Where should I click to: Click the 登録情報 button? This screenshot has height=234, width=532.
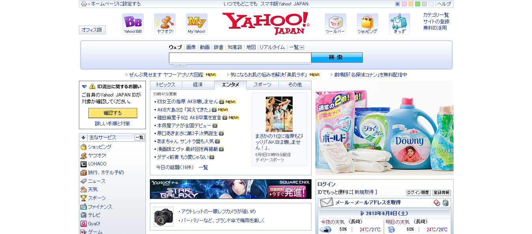coord(442,193)
